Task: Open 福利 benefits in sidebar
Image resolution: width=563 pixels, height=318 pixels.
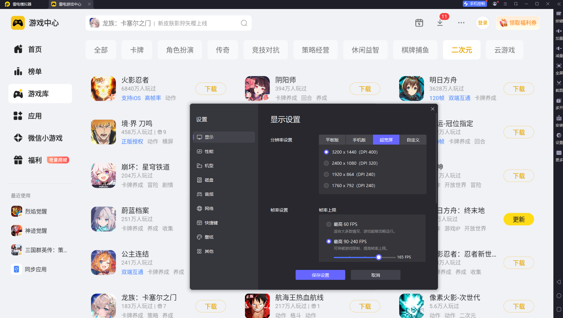Action: [x=40, y=160]
